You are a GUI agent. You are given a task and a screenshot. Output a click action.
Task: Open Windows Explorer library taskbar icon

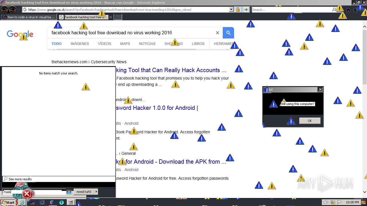coord(32,202)
